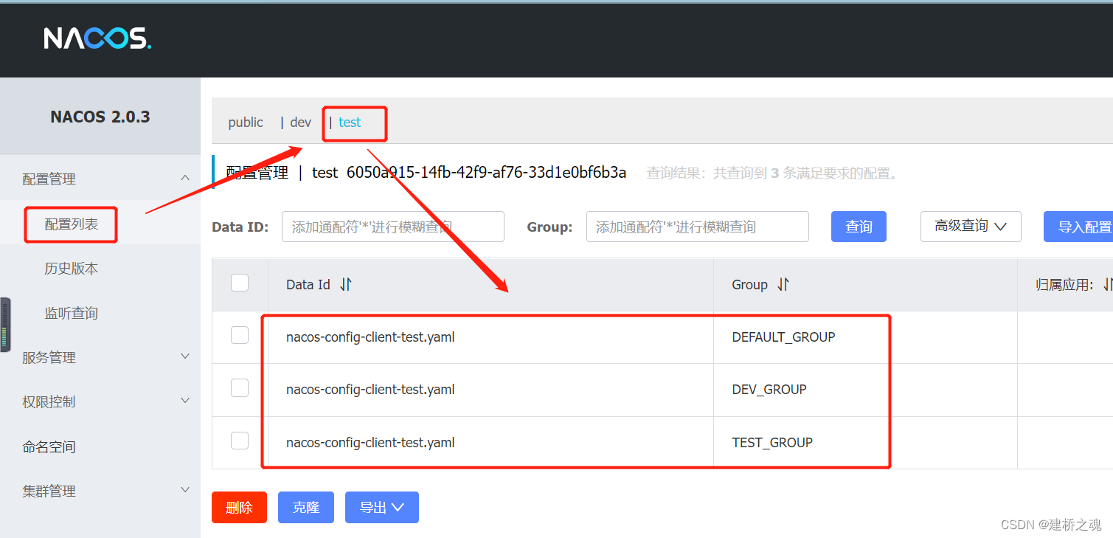Open 历史版本 in the sidebar
The height and width of the screenshot is (538, 1113).
click(71, 269)
